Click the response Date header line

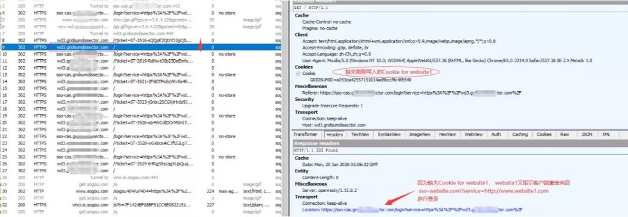tap(340, 165)
